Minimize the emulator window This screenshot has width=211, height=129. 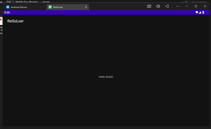187,6
